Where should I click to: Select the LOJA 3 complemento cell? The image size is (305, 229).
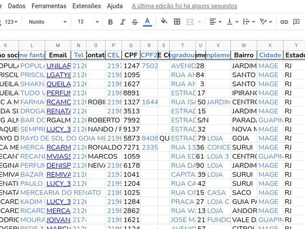tap(218, 156)
